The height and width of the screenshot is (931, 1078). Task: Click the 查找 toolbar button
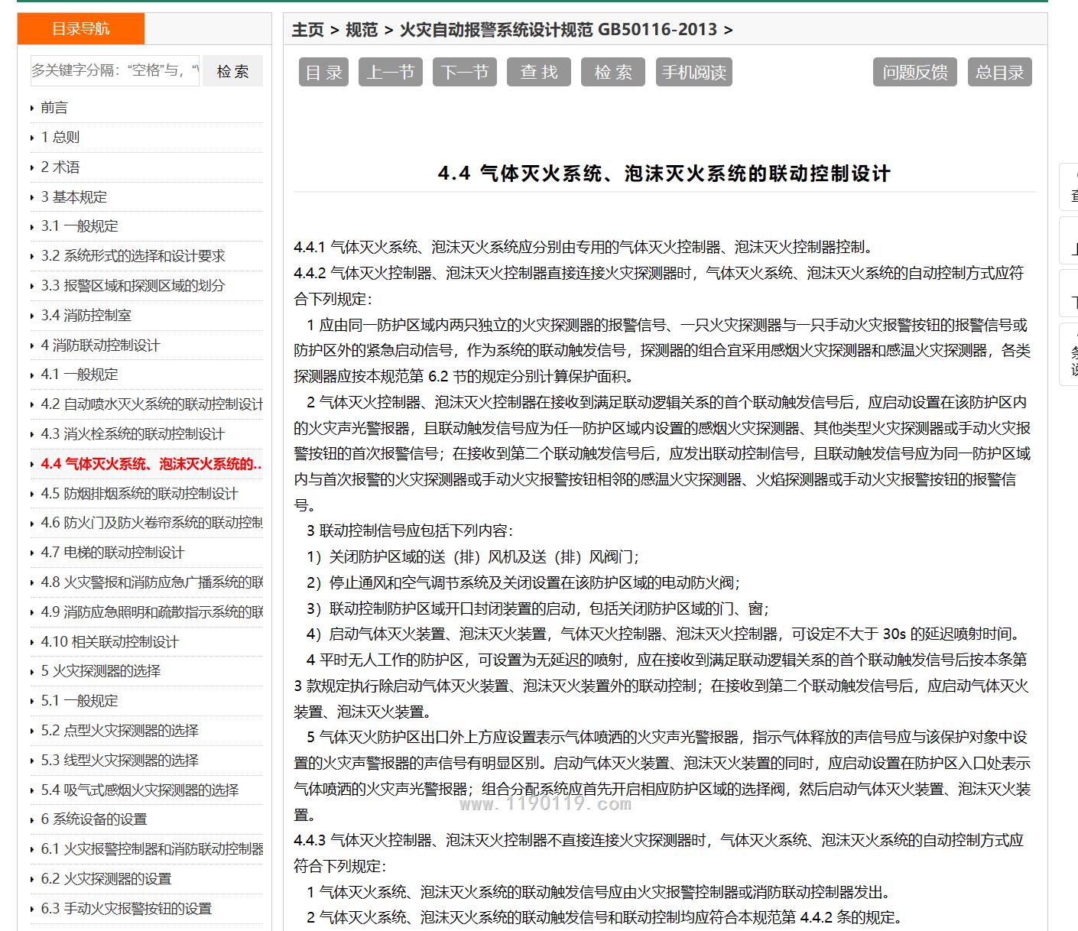[539, 73]
